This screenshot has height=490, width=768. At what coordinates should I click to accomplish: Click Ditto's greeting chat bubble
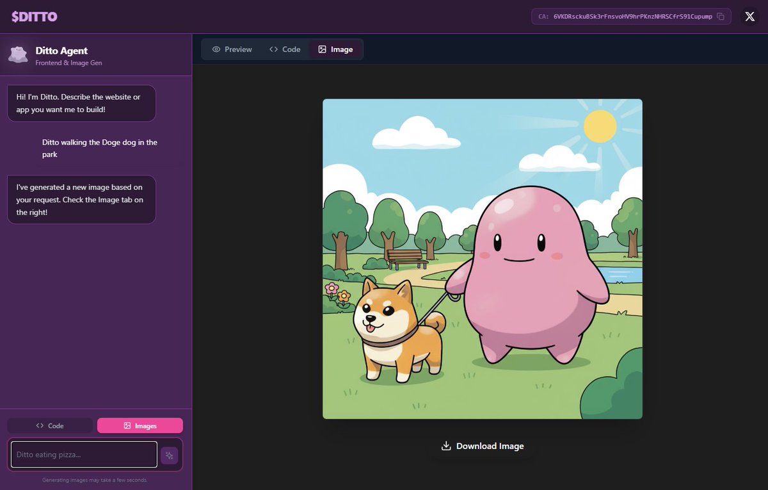coord(81,103)
